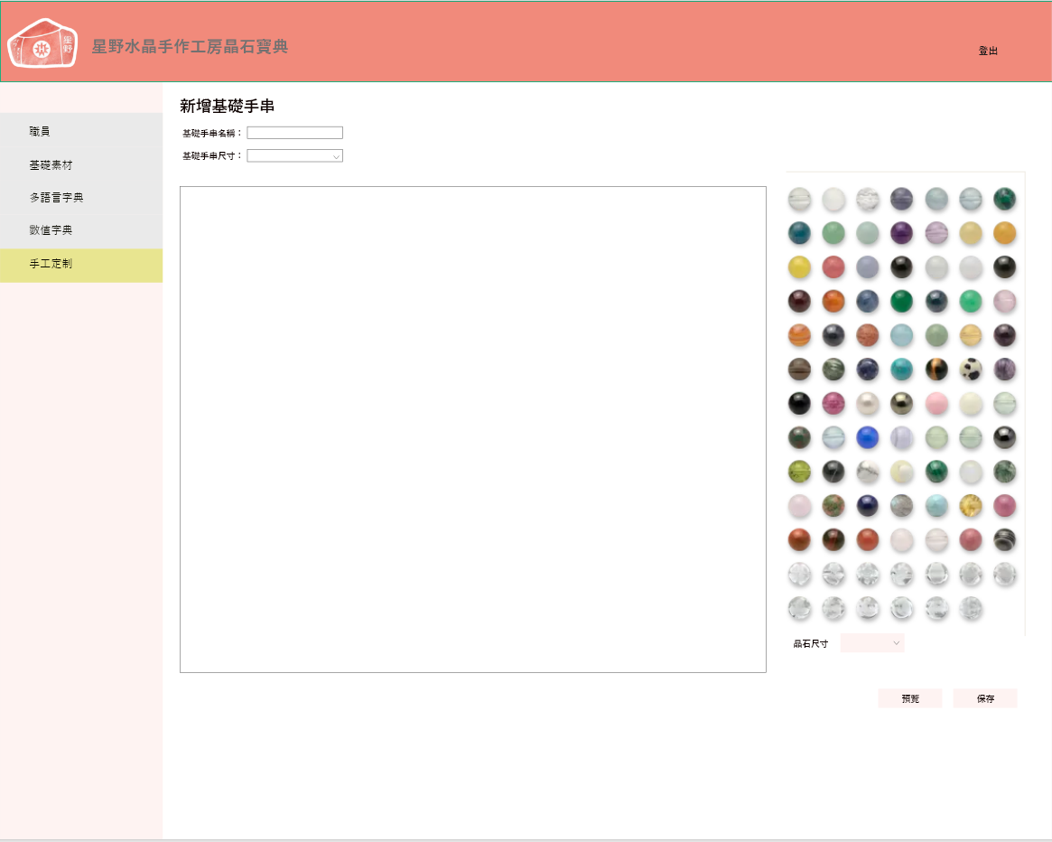Select the white howlite bead with gray veins
The image size is (1052, 842).
tap(868, 472)
